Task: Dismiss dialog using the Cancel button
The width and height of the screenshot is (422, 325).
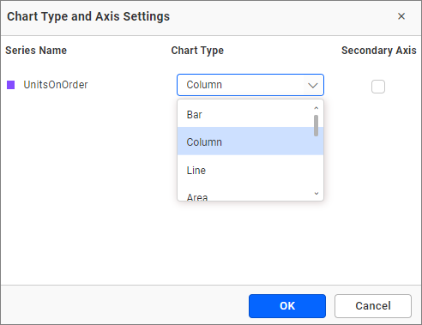Action: [x=373, y=306]
